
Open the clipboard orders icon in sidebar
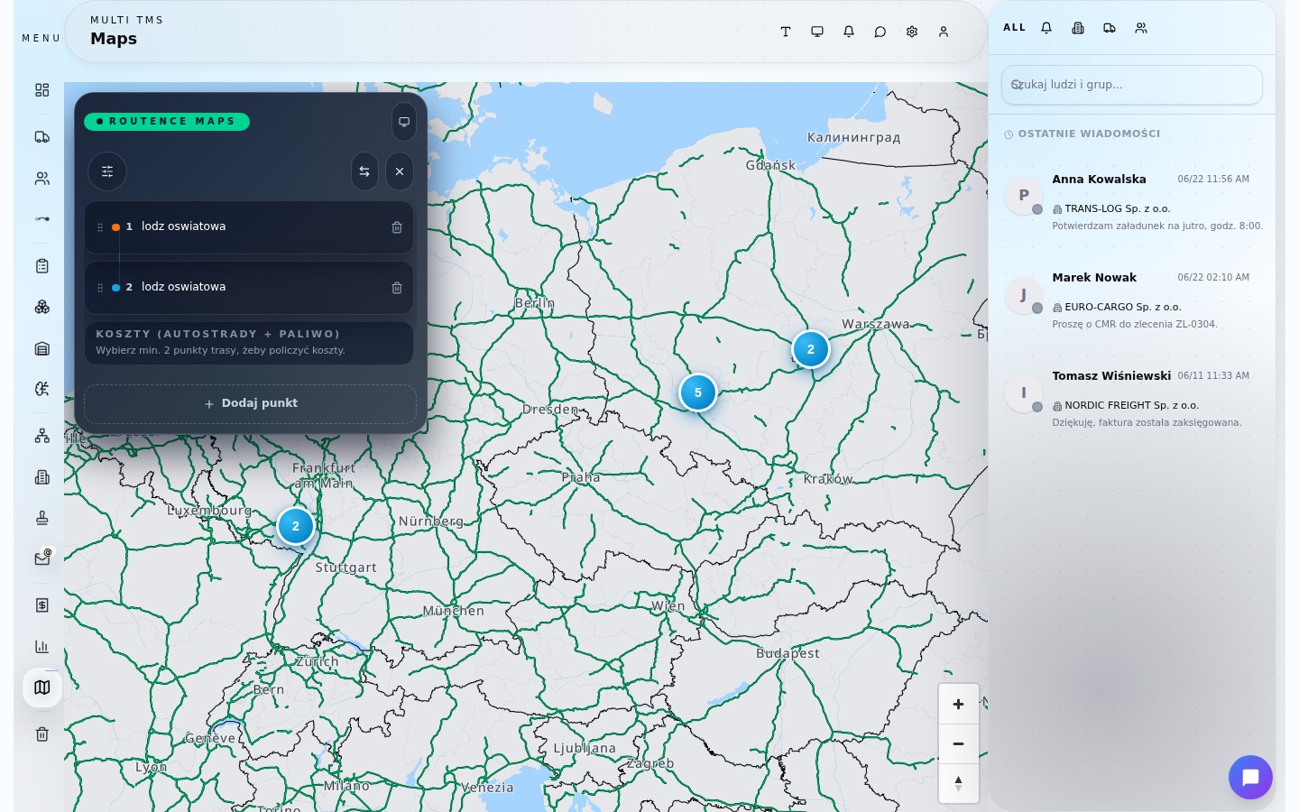(x=41, y=266)
